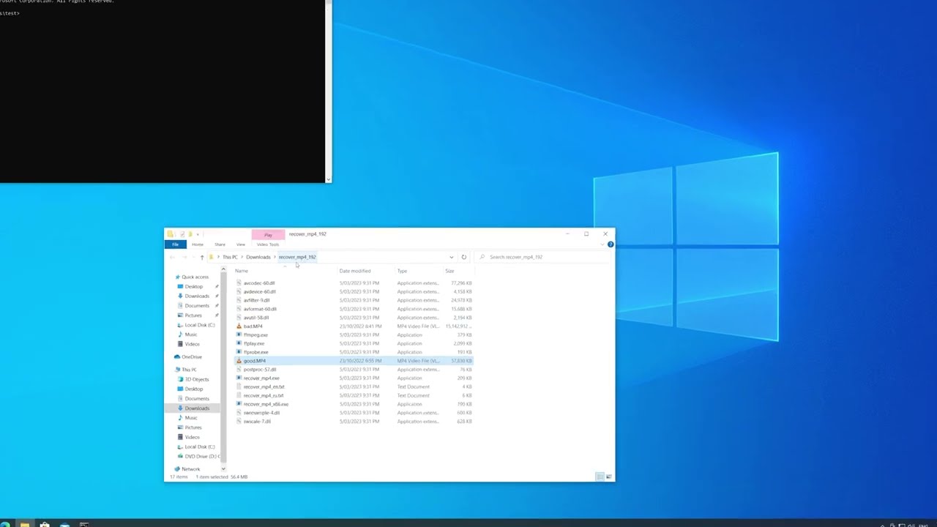Click the New folder icon in the title-bar quick access toolbar

pos(190,234)
